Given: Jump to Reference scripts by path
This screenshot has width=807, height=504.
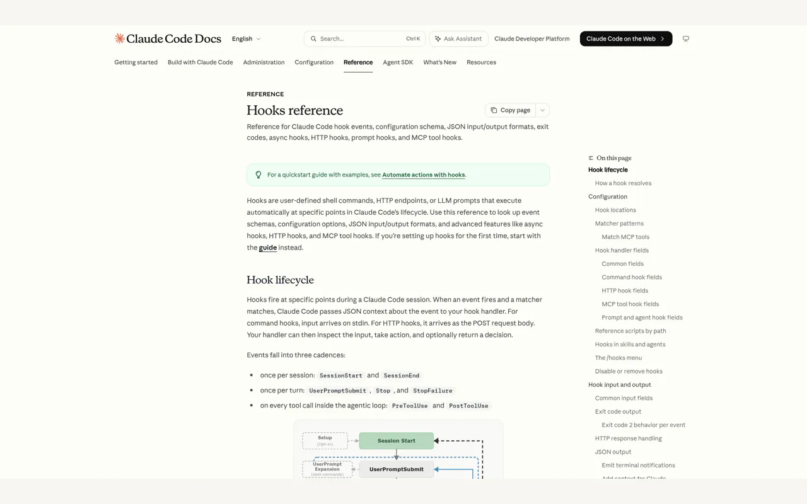Looking at the screenshot, I should [630, 331].
